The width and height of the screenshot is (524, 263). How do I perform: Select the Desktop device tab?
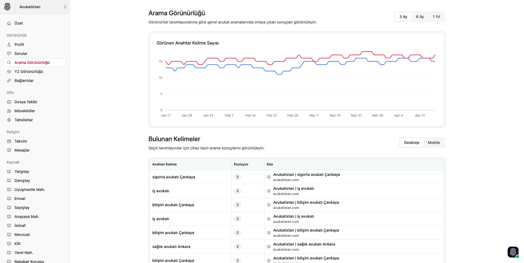pos(411,143)
